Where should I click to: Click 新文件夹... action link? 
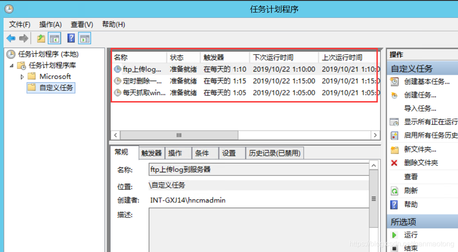click(420, 149)
